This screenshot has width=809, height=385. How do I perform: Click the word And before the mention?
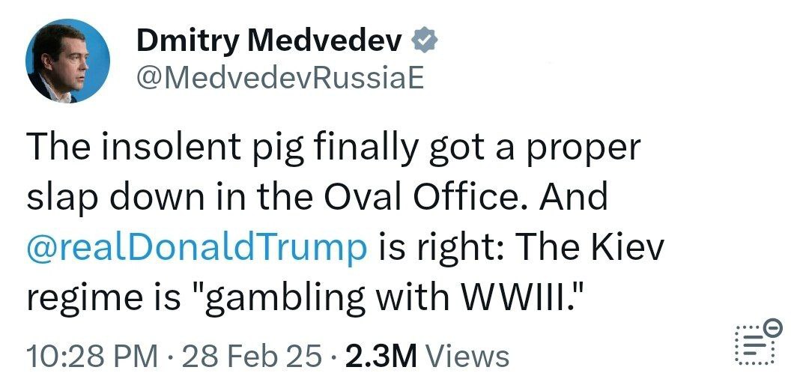pyautogui.click(x=576, y=198)
